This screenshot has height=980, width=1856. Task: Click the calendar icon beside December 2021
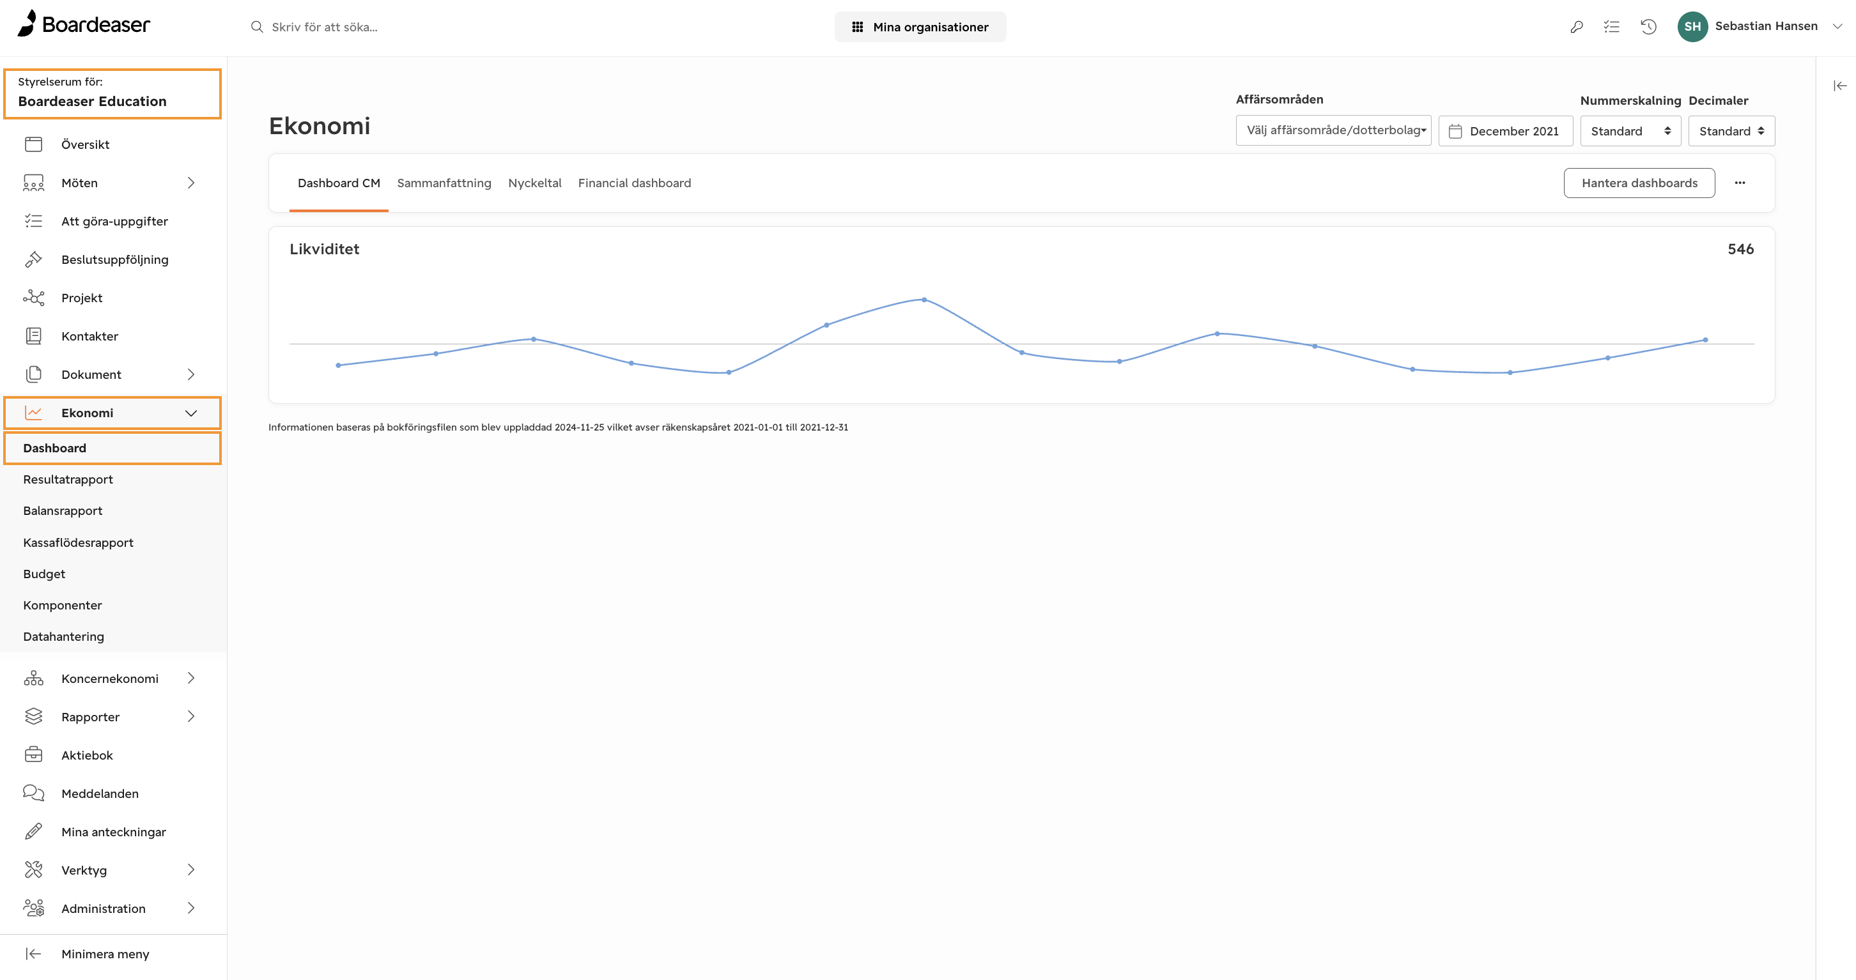click(1455, 131)
